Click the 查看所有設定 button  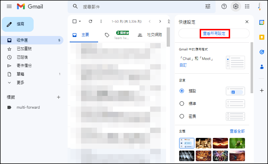tap(214, 34)
